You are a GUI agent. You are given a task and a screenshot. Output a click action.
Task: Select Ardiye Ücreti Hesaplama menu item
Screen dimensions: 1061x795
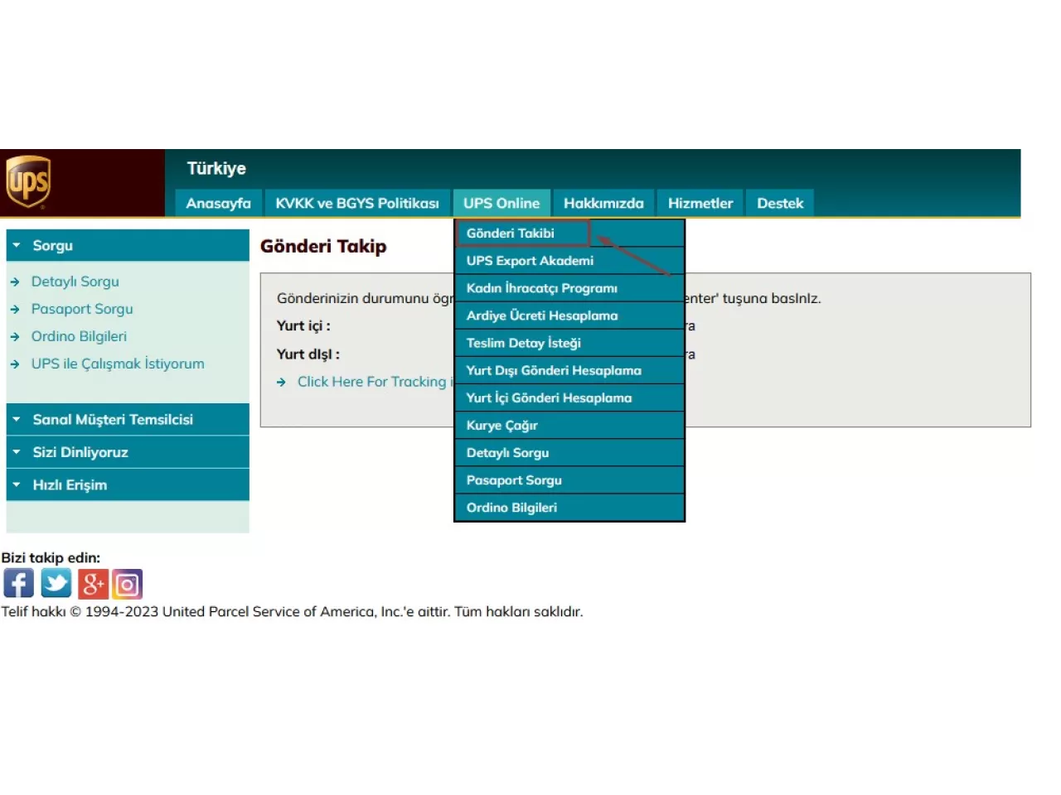point(541,316)
